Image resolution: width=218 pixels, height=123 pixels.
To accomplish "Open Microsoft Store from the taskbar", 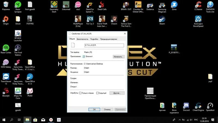I will coord(35,120).
